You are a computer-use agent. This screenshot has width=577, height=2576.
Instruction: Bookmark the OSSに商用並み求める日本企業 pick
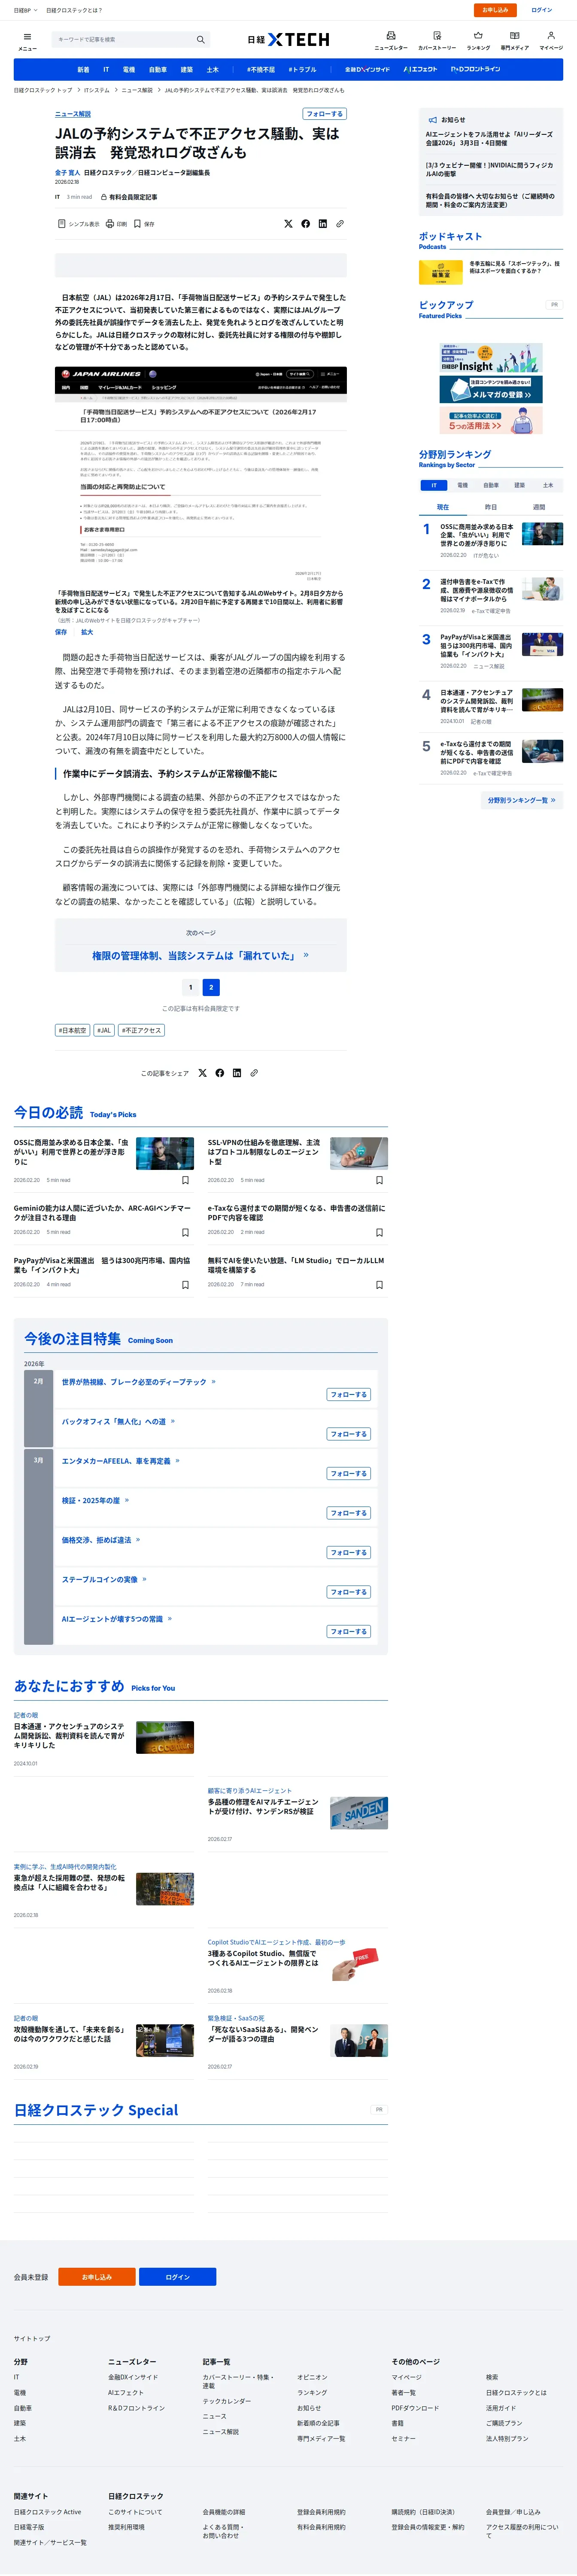pos(185,1180)
